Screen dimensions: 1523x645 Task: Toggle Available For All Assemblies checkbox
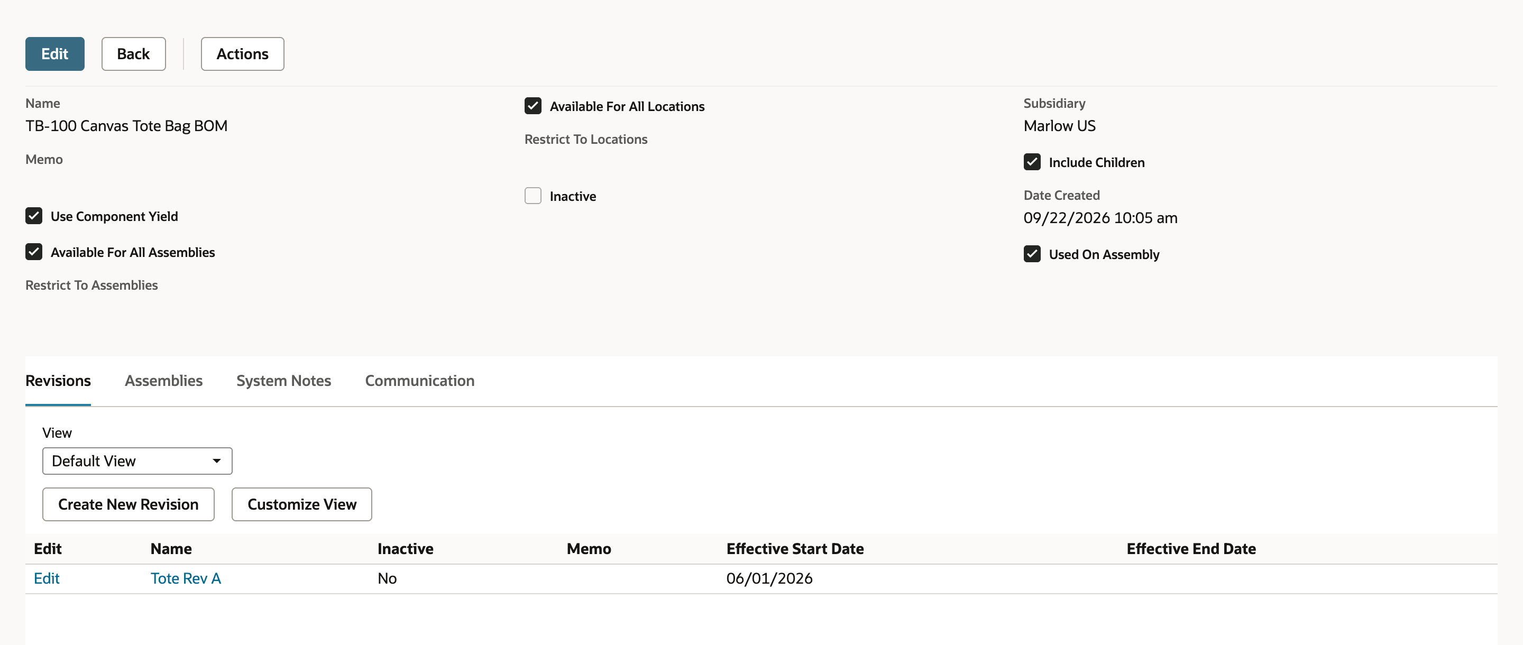(34, 252)
